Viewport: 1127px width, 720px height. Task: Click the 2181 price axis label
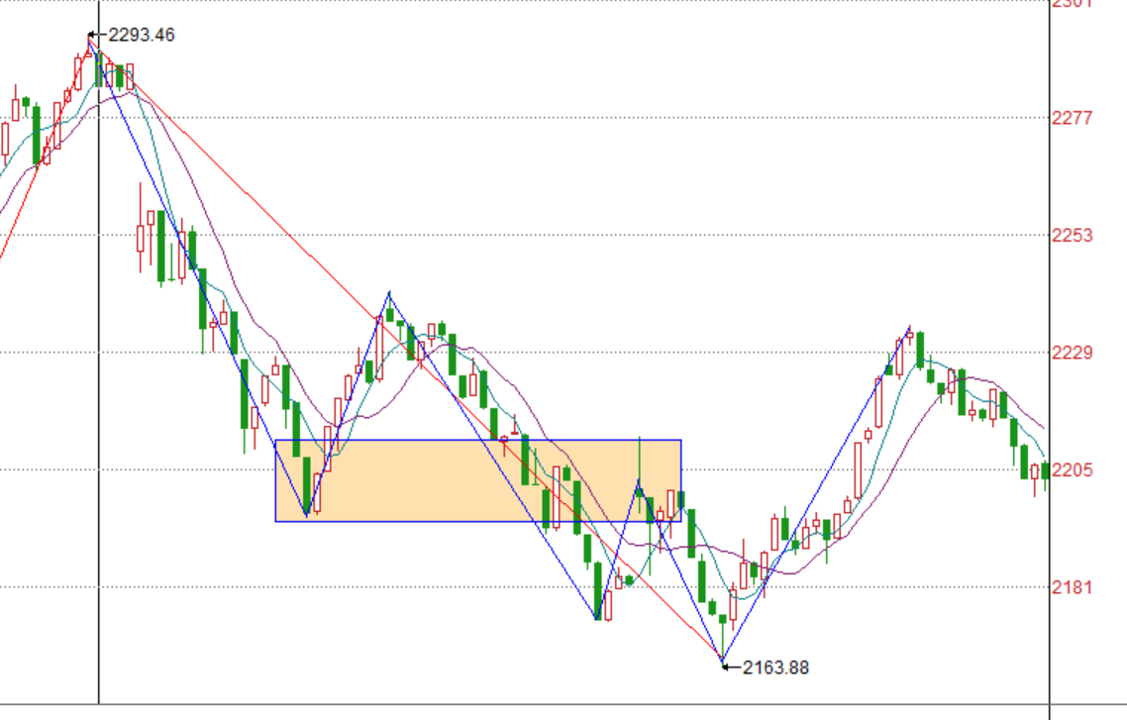(1072, 587)
